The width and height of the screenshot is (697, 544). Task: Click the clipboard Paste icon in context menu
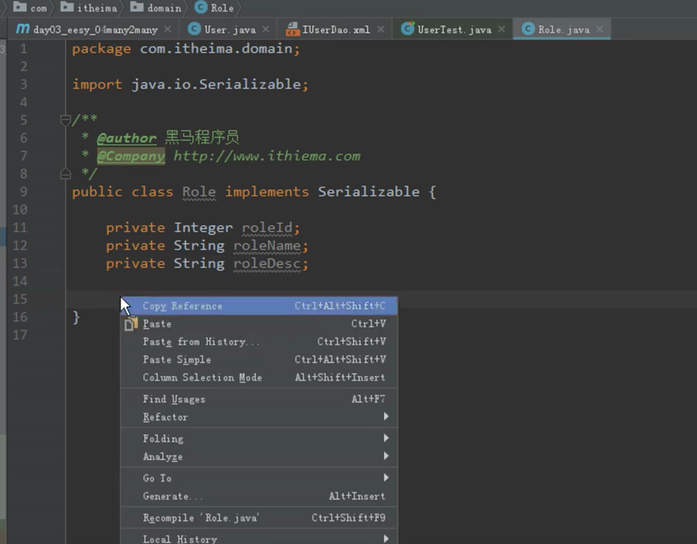(x=131, y=324)
